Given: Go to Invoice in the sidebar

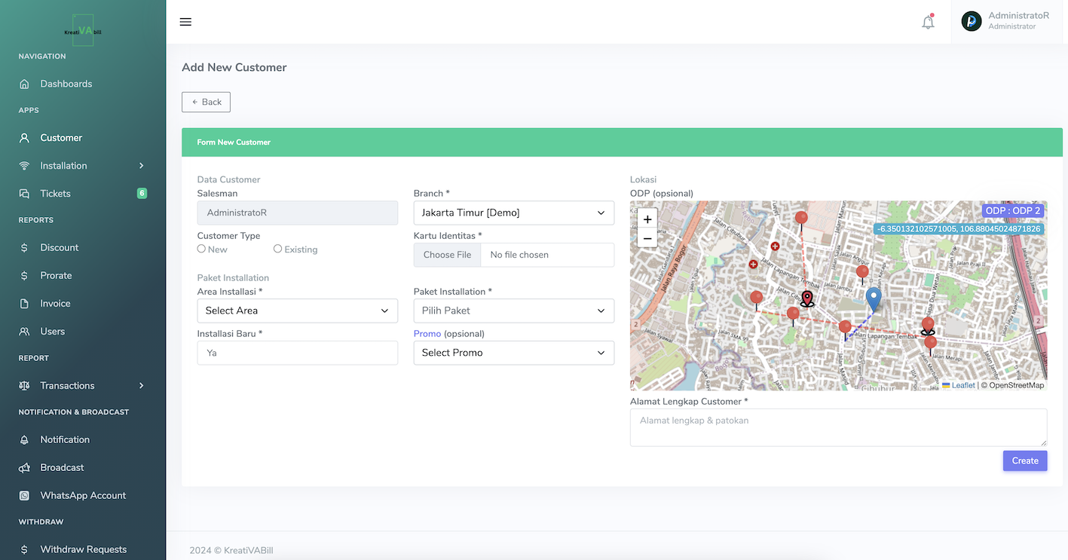Looking at the screenshot, I should [55, 304].
